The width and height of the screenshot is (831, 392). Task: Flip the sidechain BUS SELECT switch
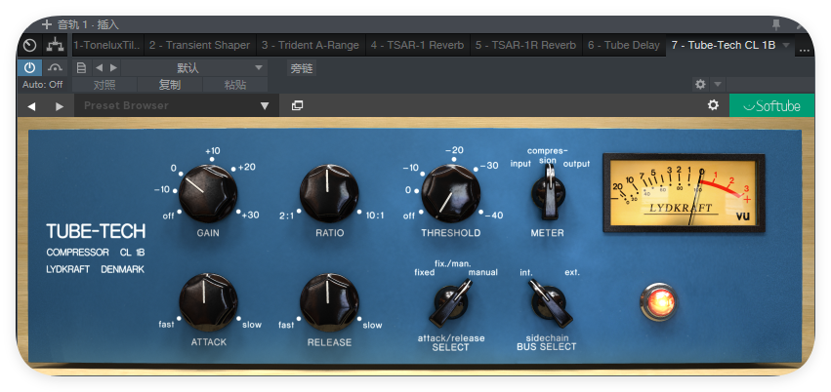pyautogui.click(x=550, y=303)
